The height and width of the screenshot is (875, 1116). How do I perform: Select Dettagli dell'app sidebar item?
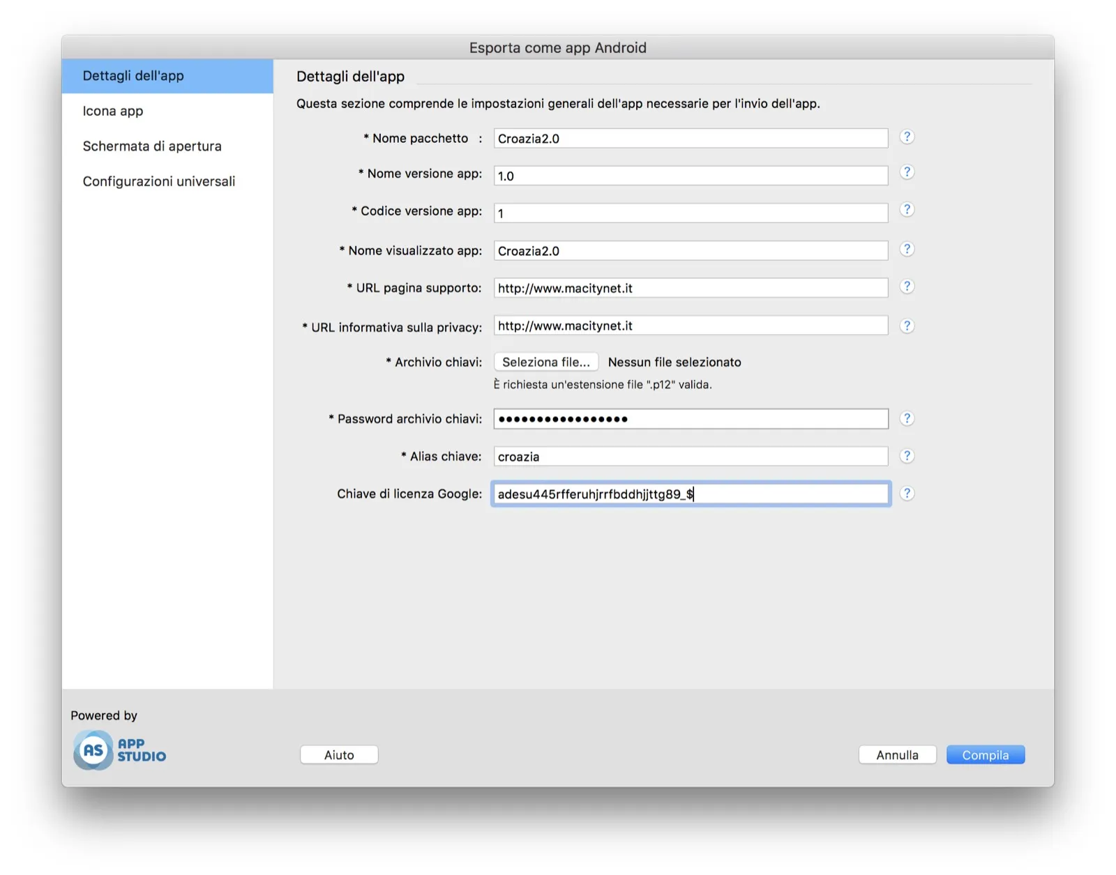tap(133, 76)
